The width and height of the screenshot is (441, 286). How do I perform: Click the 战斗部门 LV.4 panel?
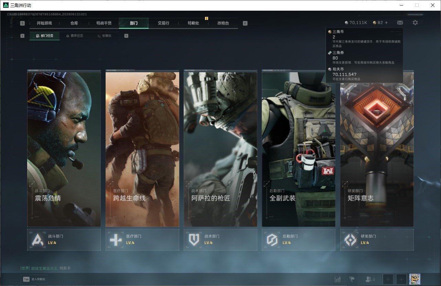pyautogui.click(x=64, y=240)
